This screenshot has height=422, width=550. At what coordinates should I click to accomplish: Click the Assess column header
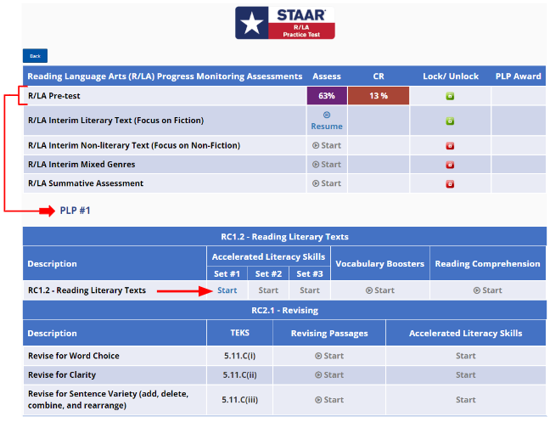coord(327,76)
